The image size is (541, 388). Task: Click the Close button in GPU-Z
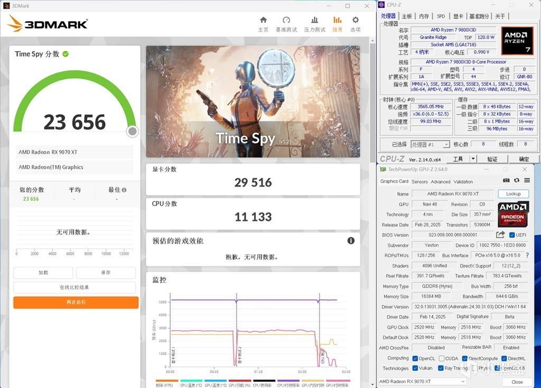[517, 382]
